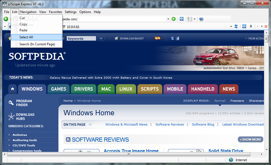Switch to the MOBILE tab
This screenshot has height=165, width=271.
[175, 89]
